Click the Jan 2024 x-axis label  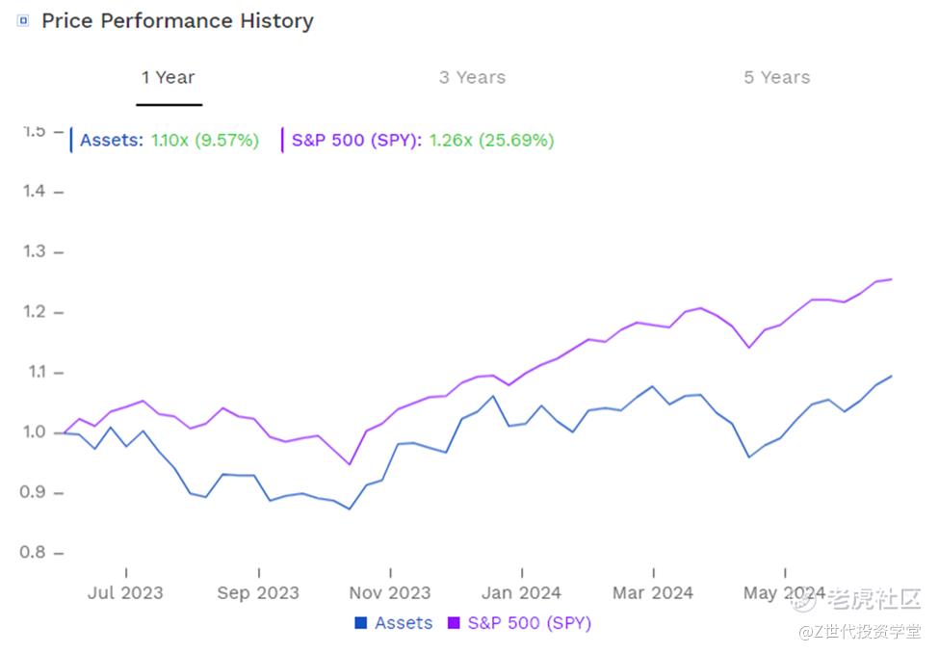point(521,593)
